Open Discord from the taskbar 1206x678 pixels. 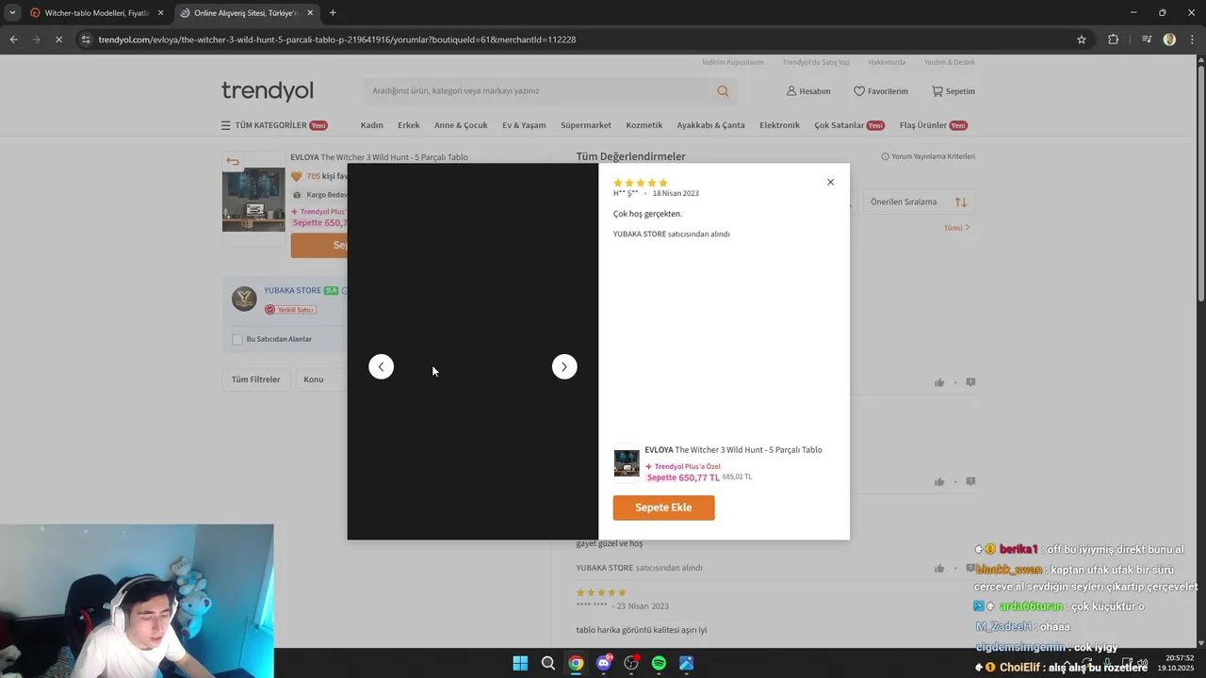coord(604,663)
